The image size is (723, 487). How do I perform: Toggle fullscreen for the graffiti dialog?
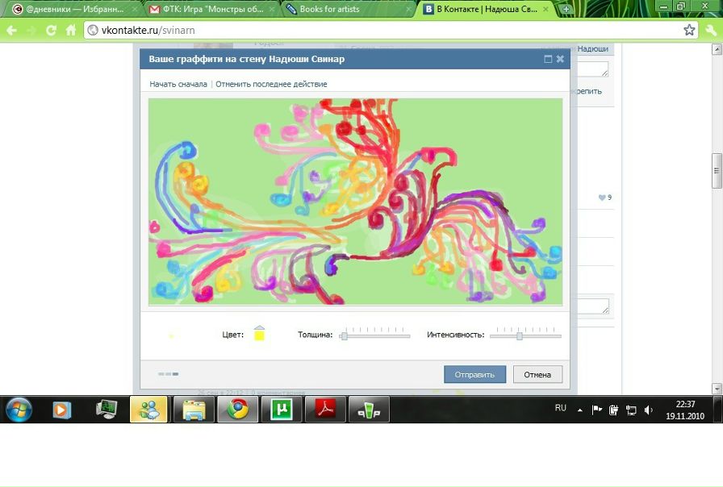[x=548, y=59]
